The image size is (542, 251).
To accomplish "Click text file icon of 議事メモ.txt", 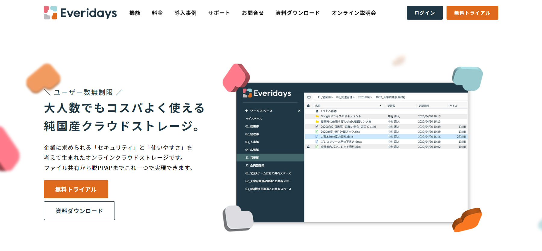I will [x=317, y=127].
